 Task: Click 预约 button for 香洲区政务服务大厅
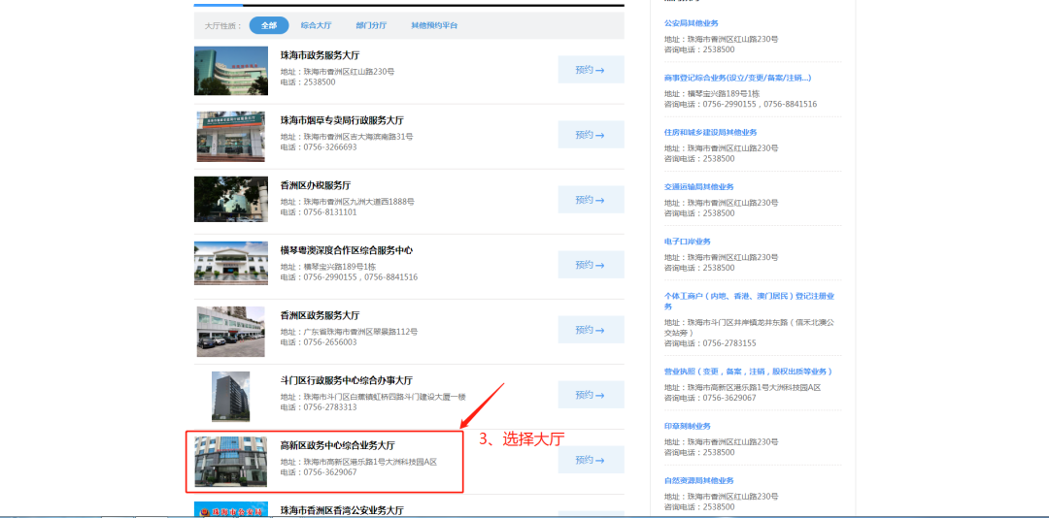[591, 330]
